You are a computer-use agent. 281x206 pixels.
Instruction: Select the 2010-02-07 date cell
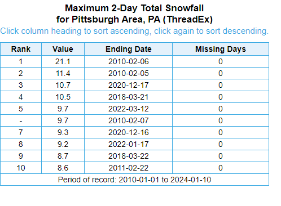click(x=129, y=120)
